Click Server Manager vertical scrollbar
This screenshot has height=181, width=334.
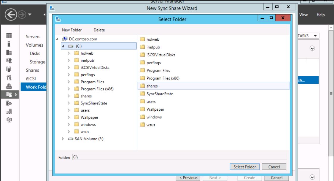331,93
